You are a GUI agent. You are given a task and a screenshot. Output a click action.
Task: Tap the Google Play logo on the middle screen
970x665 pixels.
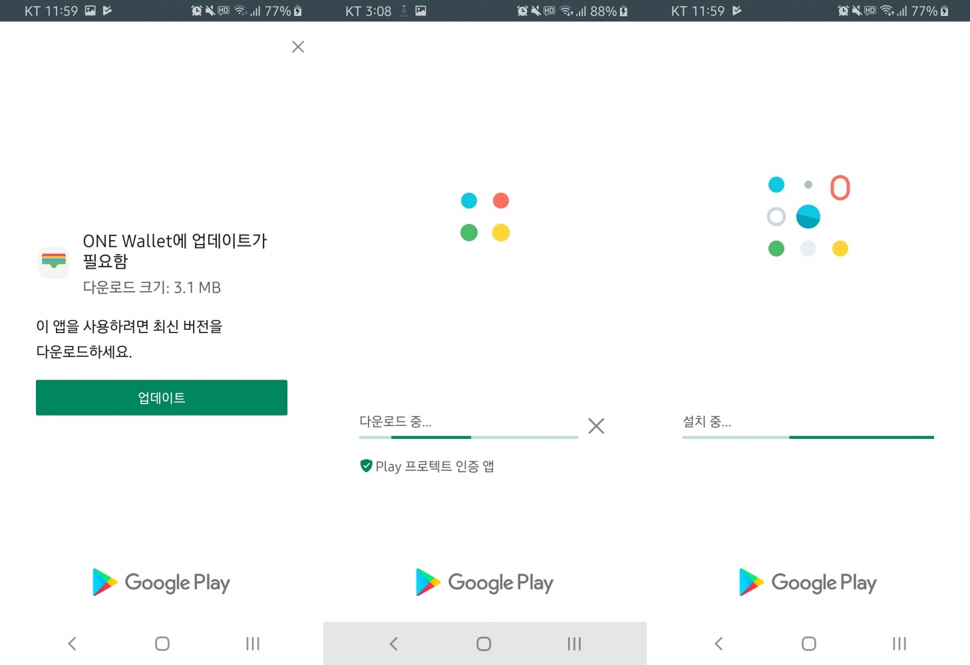pos(484,583)
